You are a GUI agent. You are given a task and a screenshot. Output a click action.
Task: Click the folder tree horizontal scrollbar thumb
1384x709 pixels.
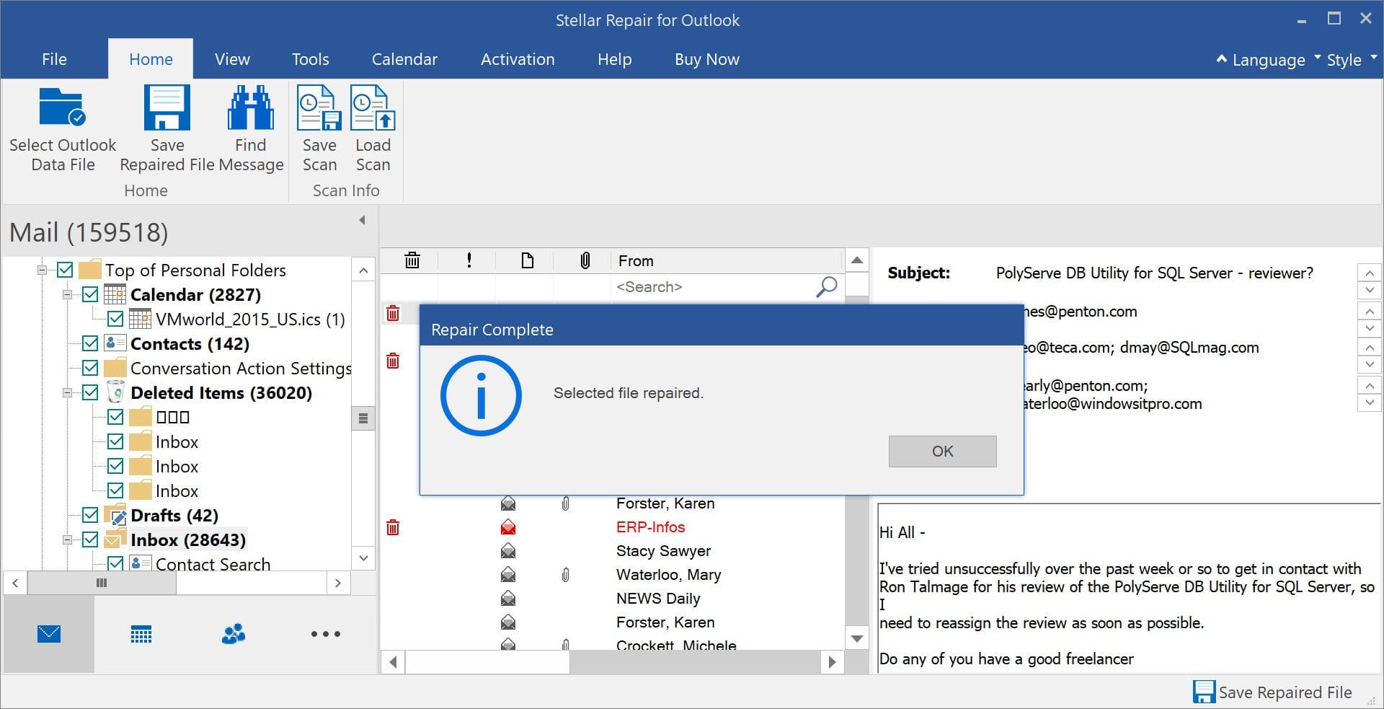(x=102, y=583)
